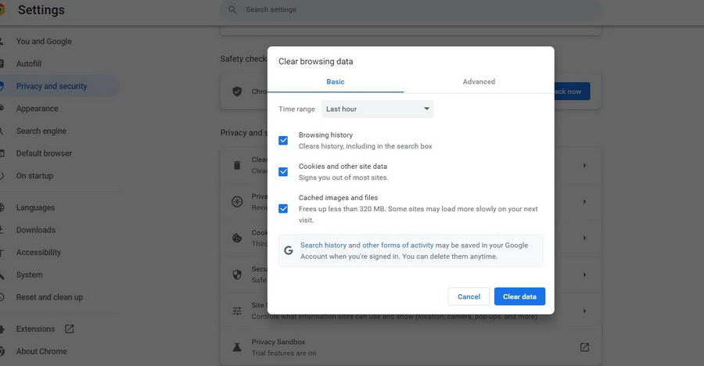This screenshot has width=704, height=366.
Task: Expand the clear browsing data row arrow
Action: click(584, 165)
